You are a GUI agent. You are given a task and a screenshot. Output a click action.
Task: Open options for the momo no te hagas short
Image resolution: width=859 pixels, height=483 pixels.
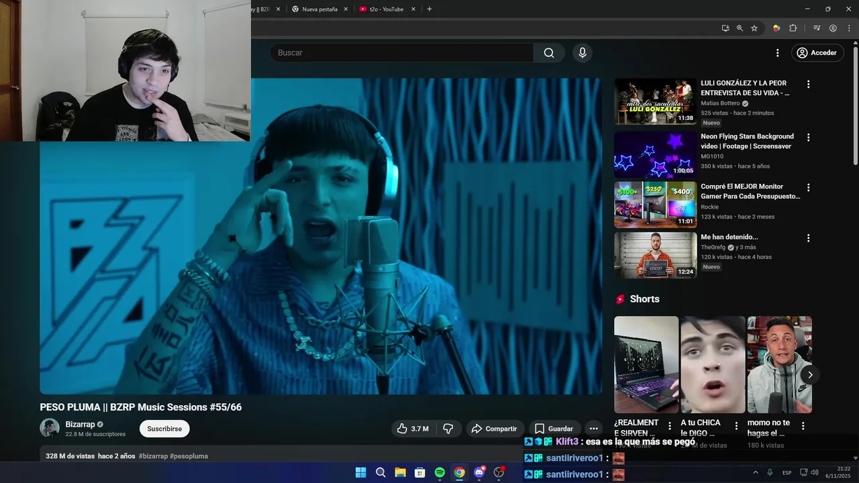tap(803, 426)
